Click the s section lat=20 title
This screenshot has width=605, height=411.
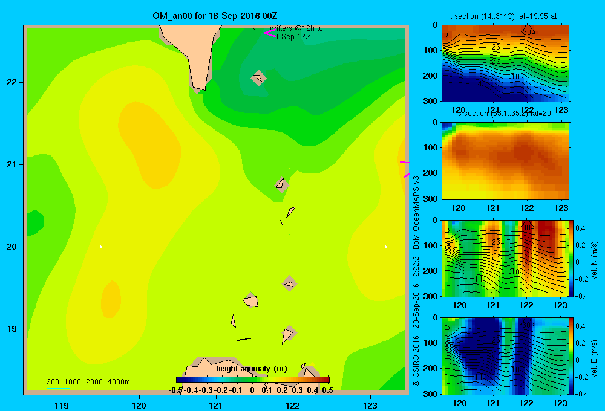coord(504,114)
